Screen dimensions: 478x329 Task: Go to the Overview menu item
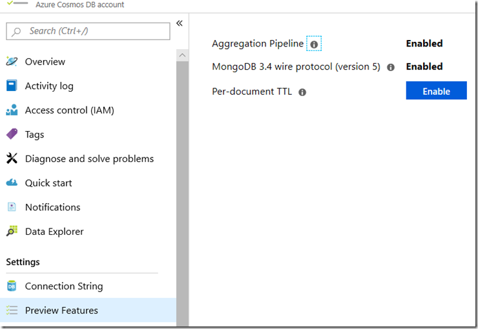[45, 62]
